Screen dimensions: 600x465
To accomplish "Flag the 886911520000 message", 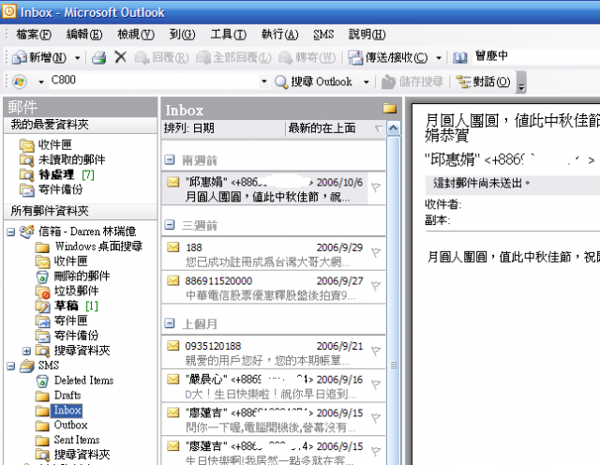I will [x=376, y=286].
